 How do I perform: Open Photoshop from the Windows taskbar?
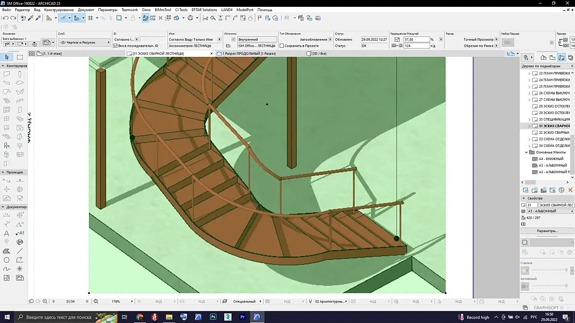[x=213, y=317]
